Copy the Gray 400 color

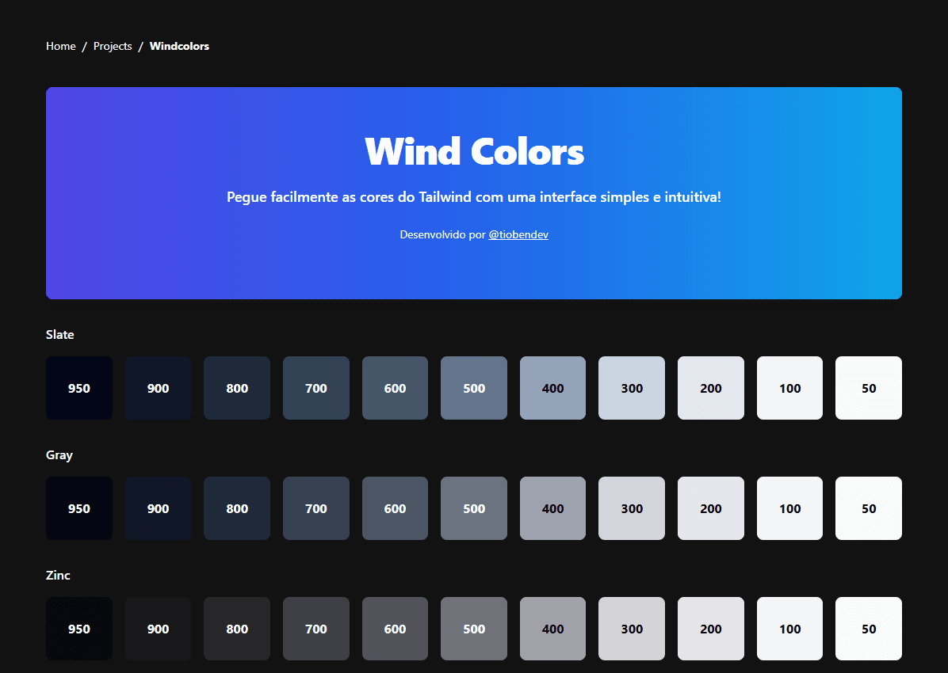552,508
